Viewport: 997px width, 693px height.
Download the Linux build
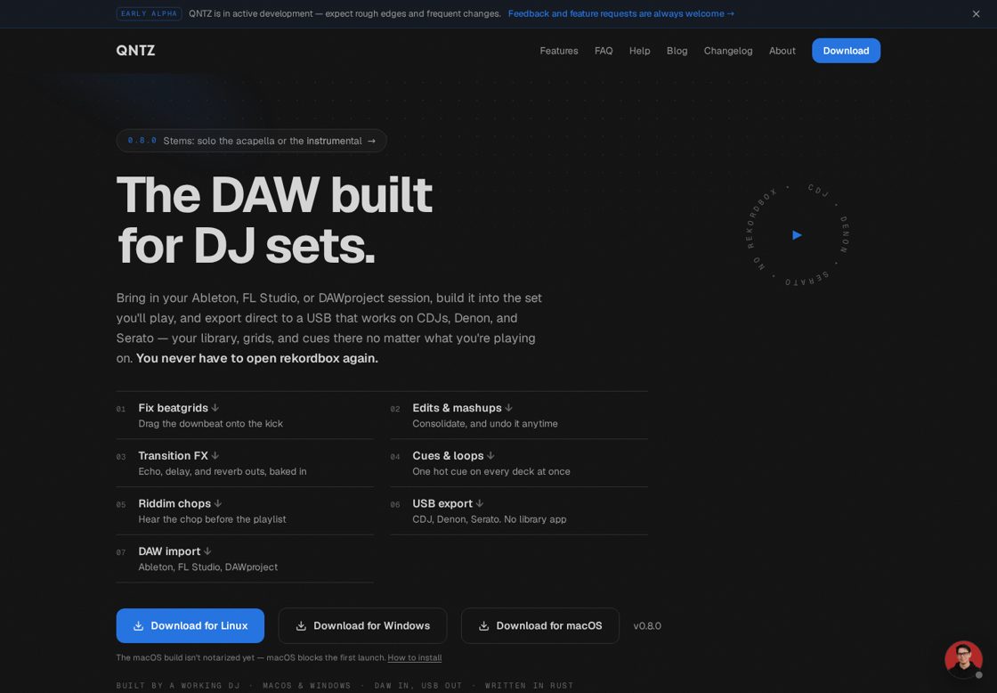190,625
